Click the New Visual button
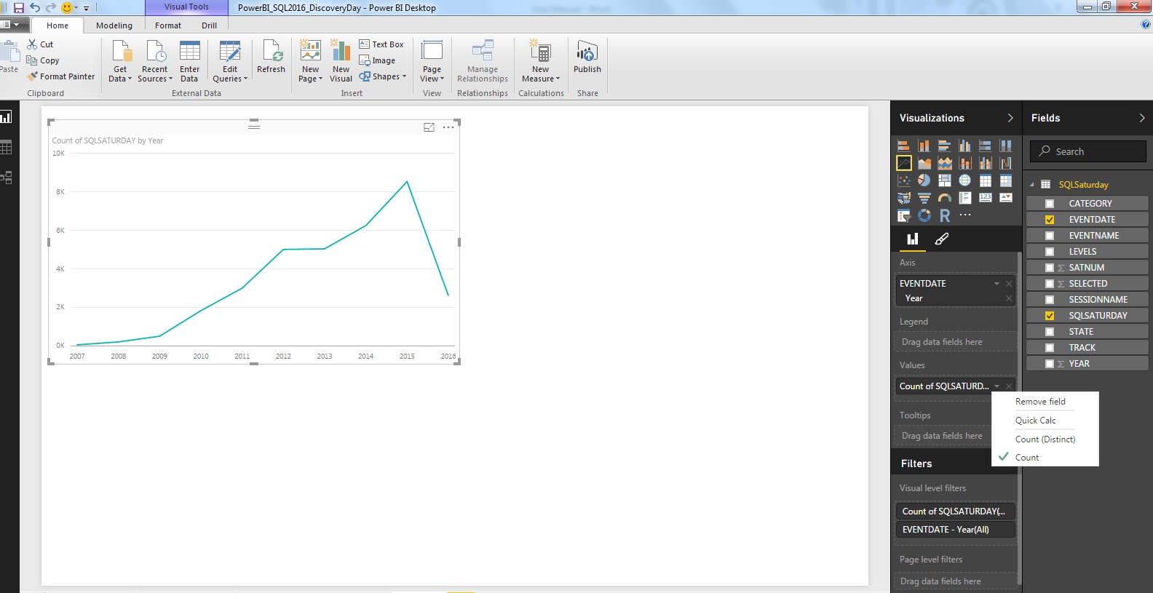The width and height of the screenshot is (1153, 593). point(341,61)
